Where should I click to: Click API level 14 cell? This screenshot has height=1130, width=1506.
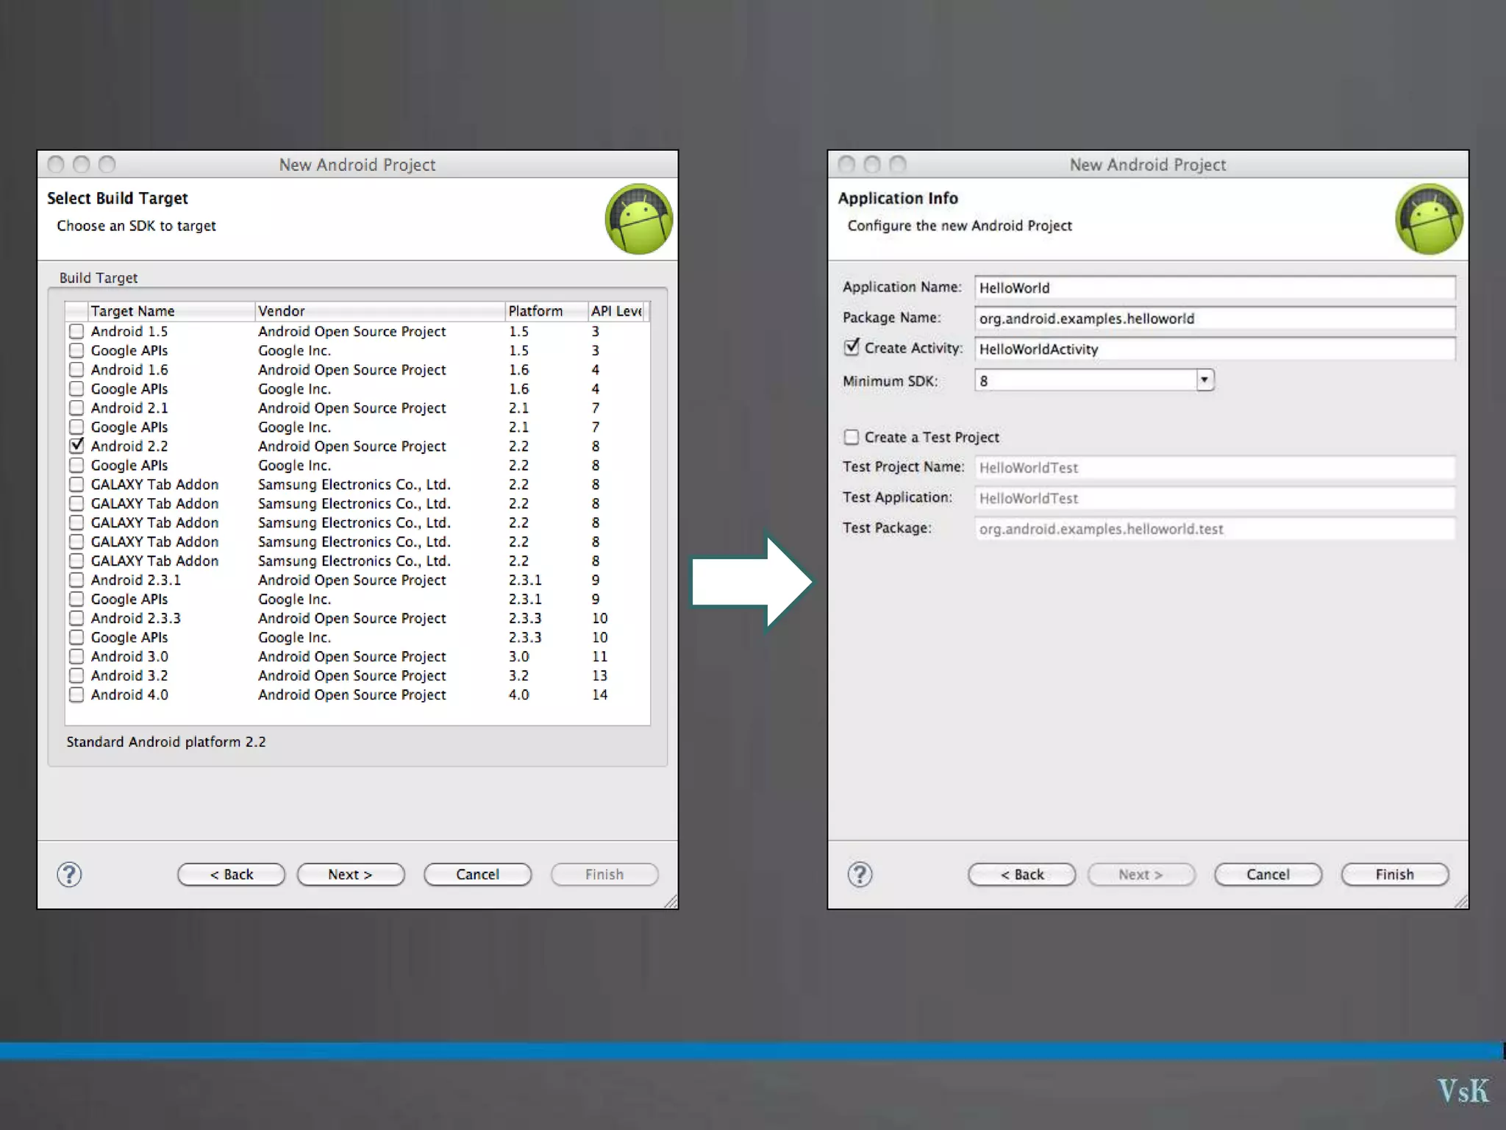click(x=600, y=694)
